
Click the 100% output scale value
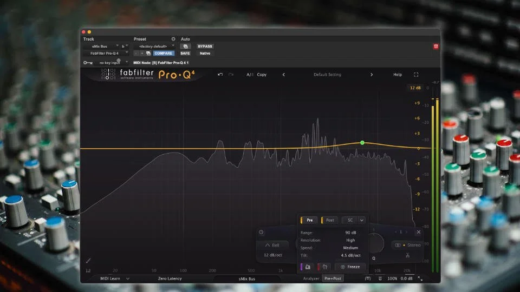392,279
